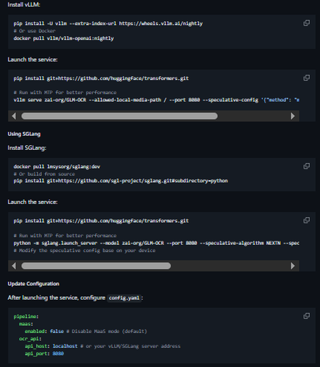The width and height of the screenshot is (320, 367).
Task: Click the right scroll arrow under SGLang launch code
Action: (293, 266)
